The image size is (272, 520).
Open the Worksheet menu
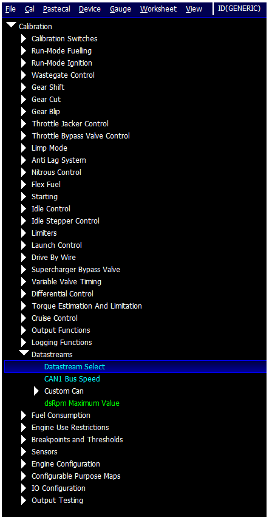(x=158, y=9)
